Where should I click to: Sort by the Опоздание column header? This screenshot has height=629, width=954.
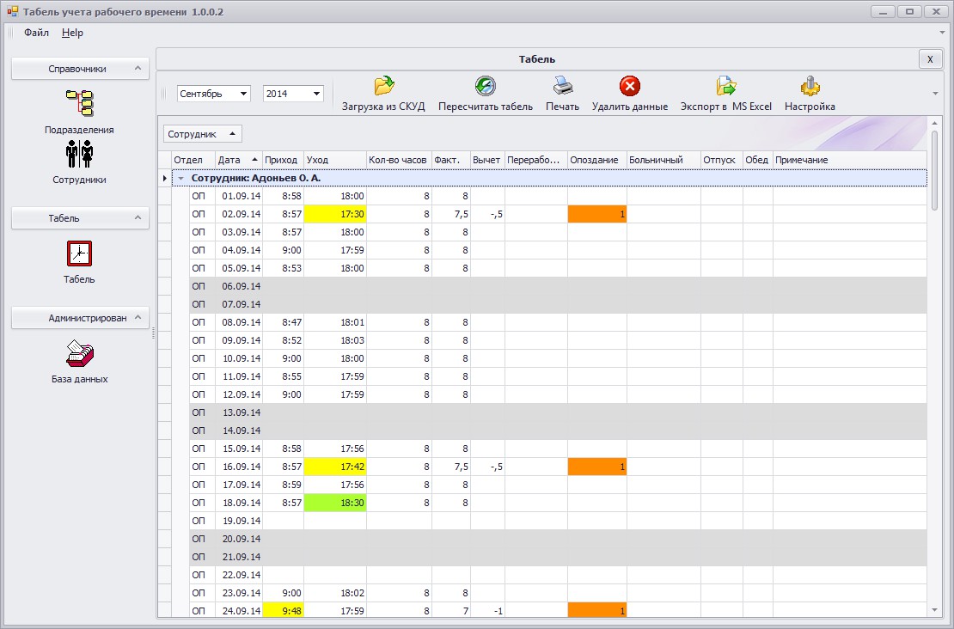point(597,160)
